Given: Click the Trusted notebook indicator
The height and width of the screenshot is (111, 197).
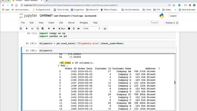Looking at the screenshot, I should [x=154, y=23].
